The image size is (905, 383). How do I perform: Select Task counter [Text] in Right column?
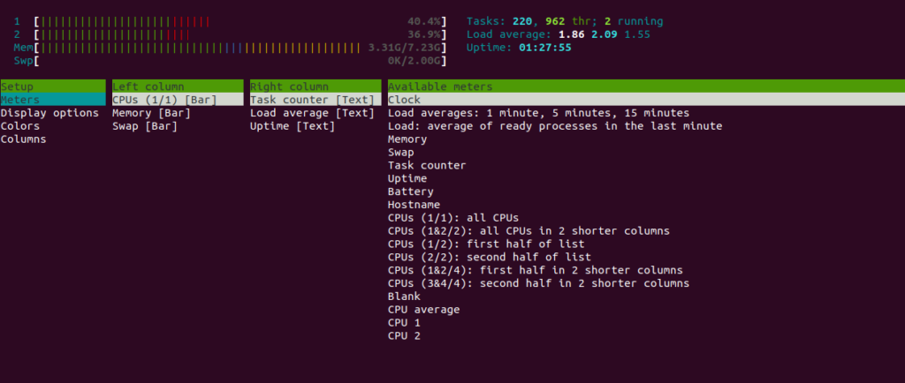(x=316, y=100)
